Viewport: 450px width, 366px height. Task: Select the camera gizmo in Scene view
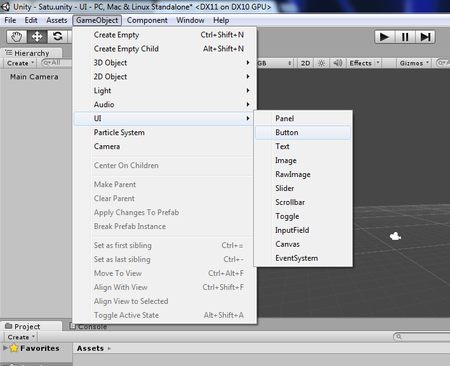pyautogui.click(x=395, y=236)
